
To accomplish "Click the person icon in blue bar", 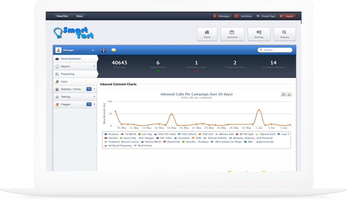I will [x=104, y=50].
